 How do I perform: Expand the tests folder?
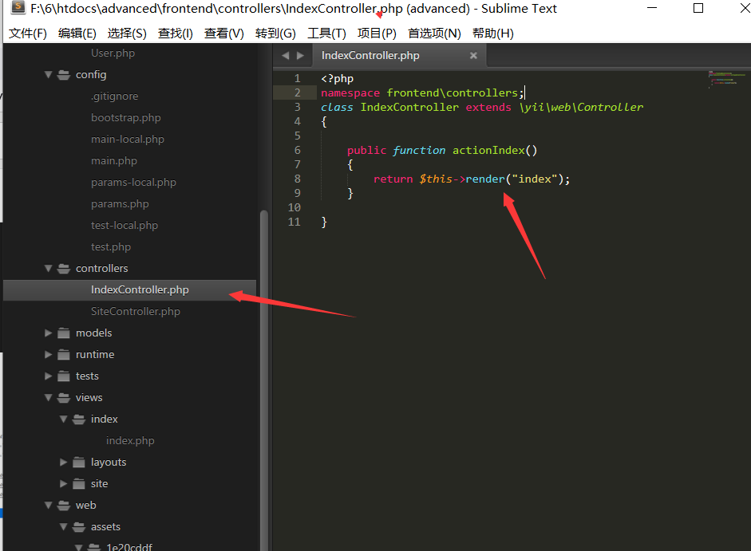(x=49, y=376)
